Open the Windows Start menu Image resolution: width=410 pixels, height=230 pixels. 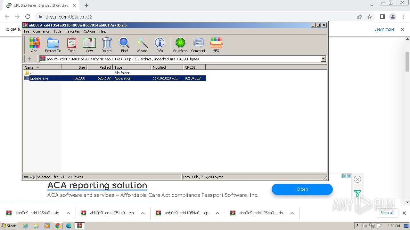[9, 226]
